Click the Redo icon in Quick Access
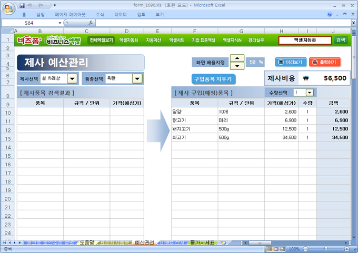The width and height of the screenshot is (358, 253). tap(41, 5)
